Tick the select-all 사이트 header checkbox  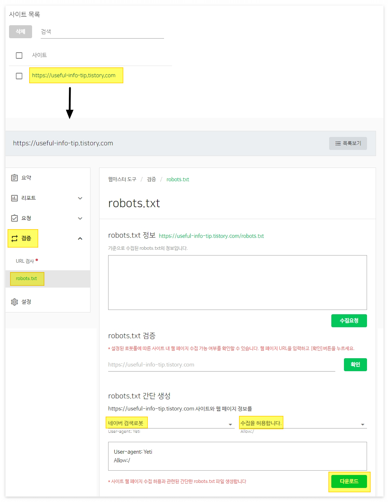tap(19, 55)
